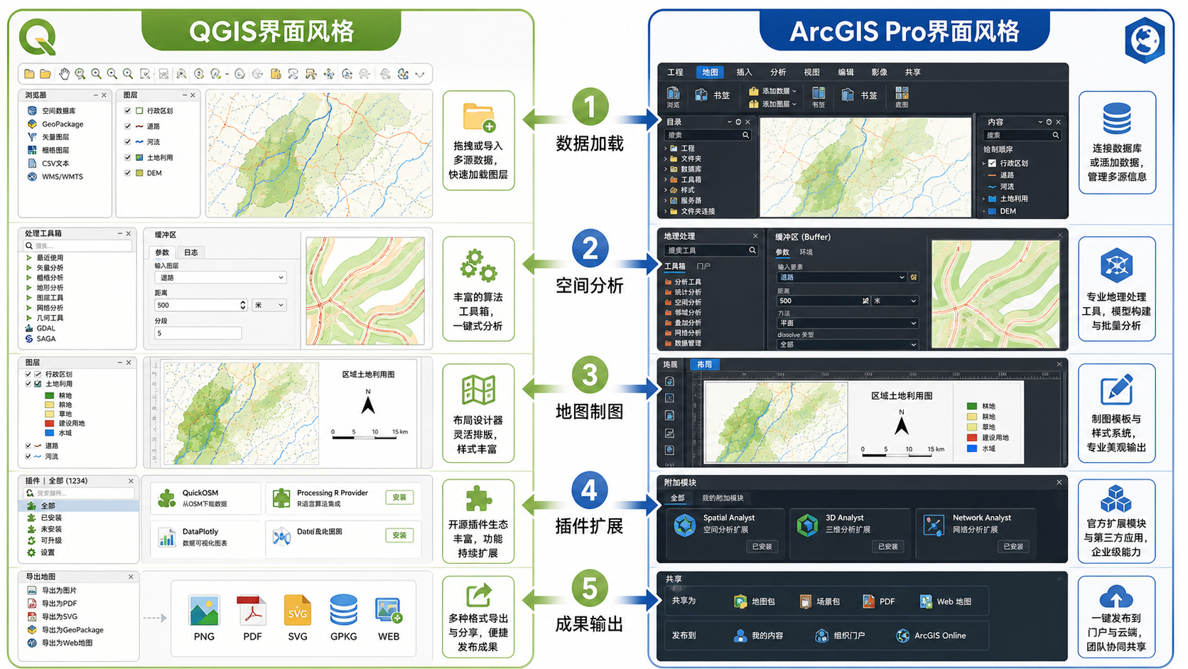Expand 网络分析 in the QGIS 处理工具箱
Viewport: 1188px width, 669px height.
[x=29, y=308]
